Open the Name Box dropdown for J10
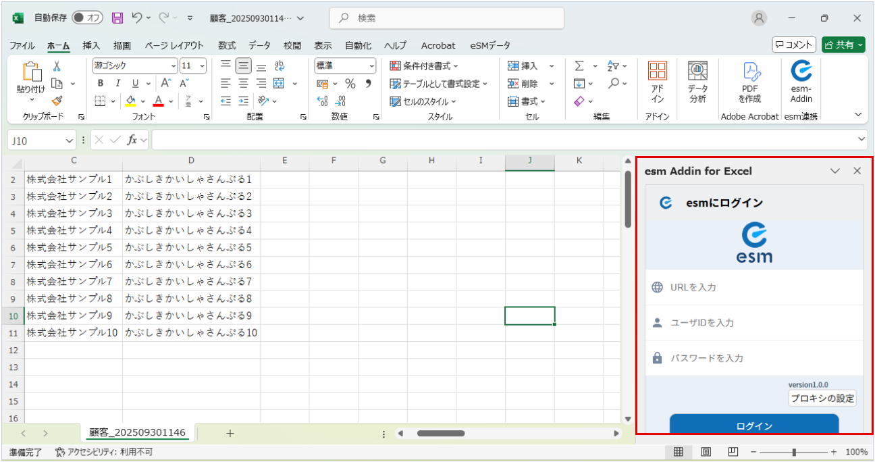875x462 pixels. [x=70, y=140]
